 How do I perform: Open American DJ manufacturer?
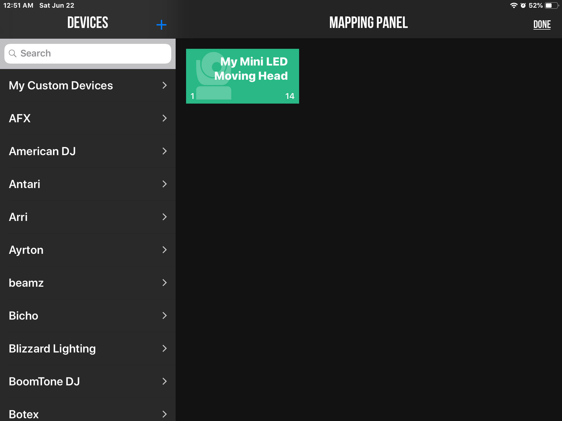tap(88, 151)
